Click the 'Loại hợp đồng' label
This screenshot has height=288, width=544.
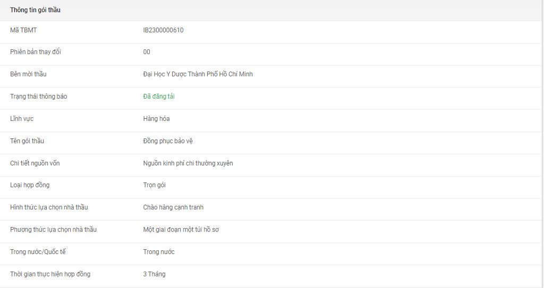click(x=30, y=185)
